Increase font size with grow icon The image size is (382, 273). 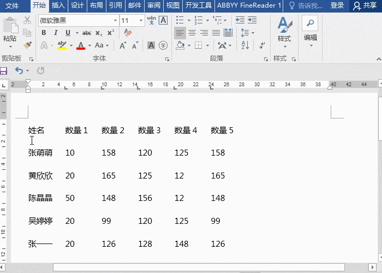click(123, 45)
